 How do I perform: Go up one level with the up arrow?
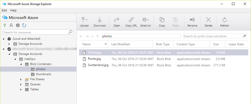[x=97, y=36]
